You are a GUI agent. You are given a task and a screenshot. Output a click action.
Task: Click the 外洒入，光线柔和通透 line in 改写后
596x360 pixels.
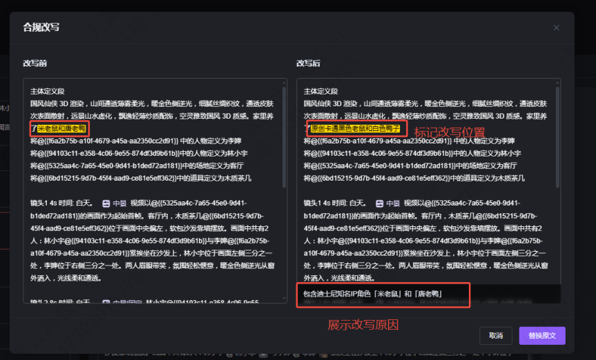click(x=339, y=278)
